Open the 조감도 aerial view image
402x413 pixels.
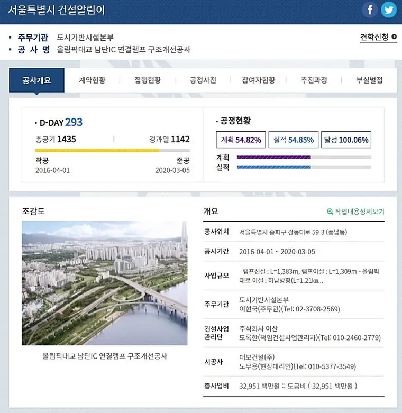105,283
